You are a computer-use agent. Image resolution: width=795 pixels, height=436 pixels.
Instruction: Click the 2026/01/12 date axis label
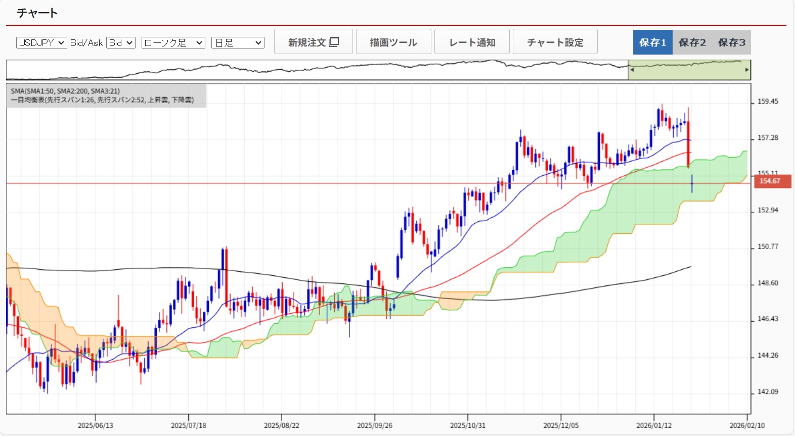654,425
